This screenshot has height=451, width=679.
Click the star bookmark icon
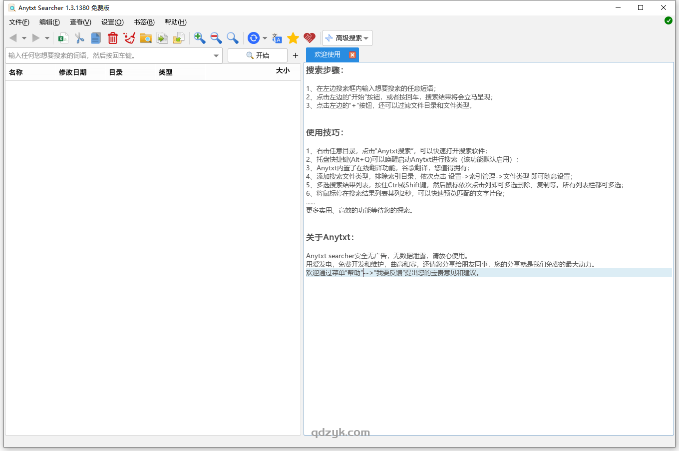coord(293,37)
